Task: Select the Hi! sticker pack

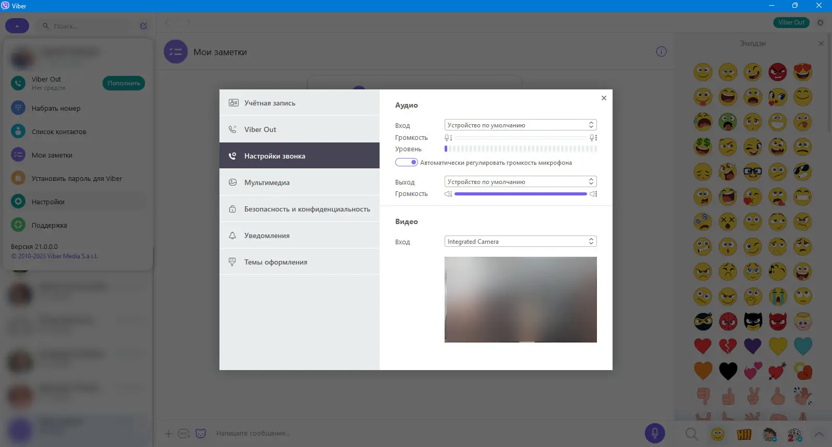Action: 744,434
